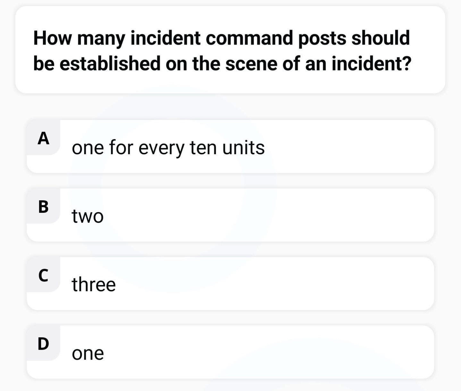Select the letter B badge

click(43, 206)
